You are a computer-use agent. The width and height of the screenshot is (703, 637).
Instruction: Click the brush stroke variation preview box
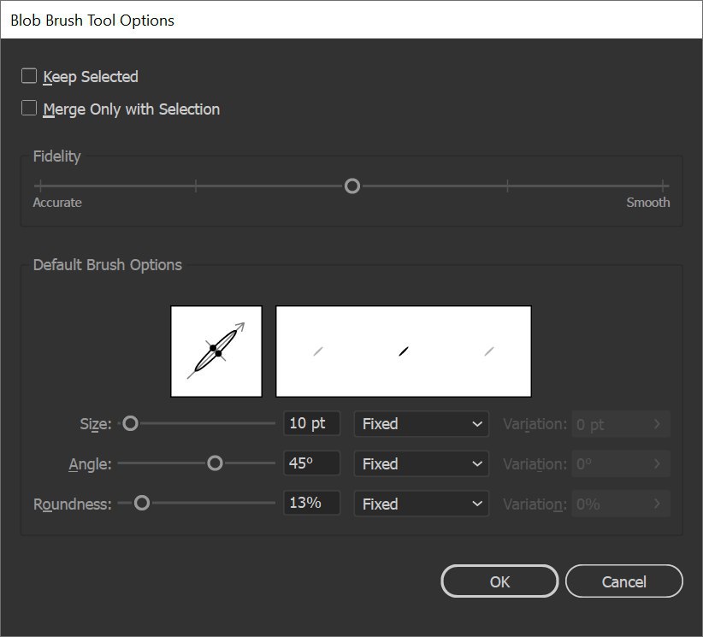tap(404, 351)
